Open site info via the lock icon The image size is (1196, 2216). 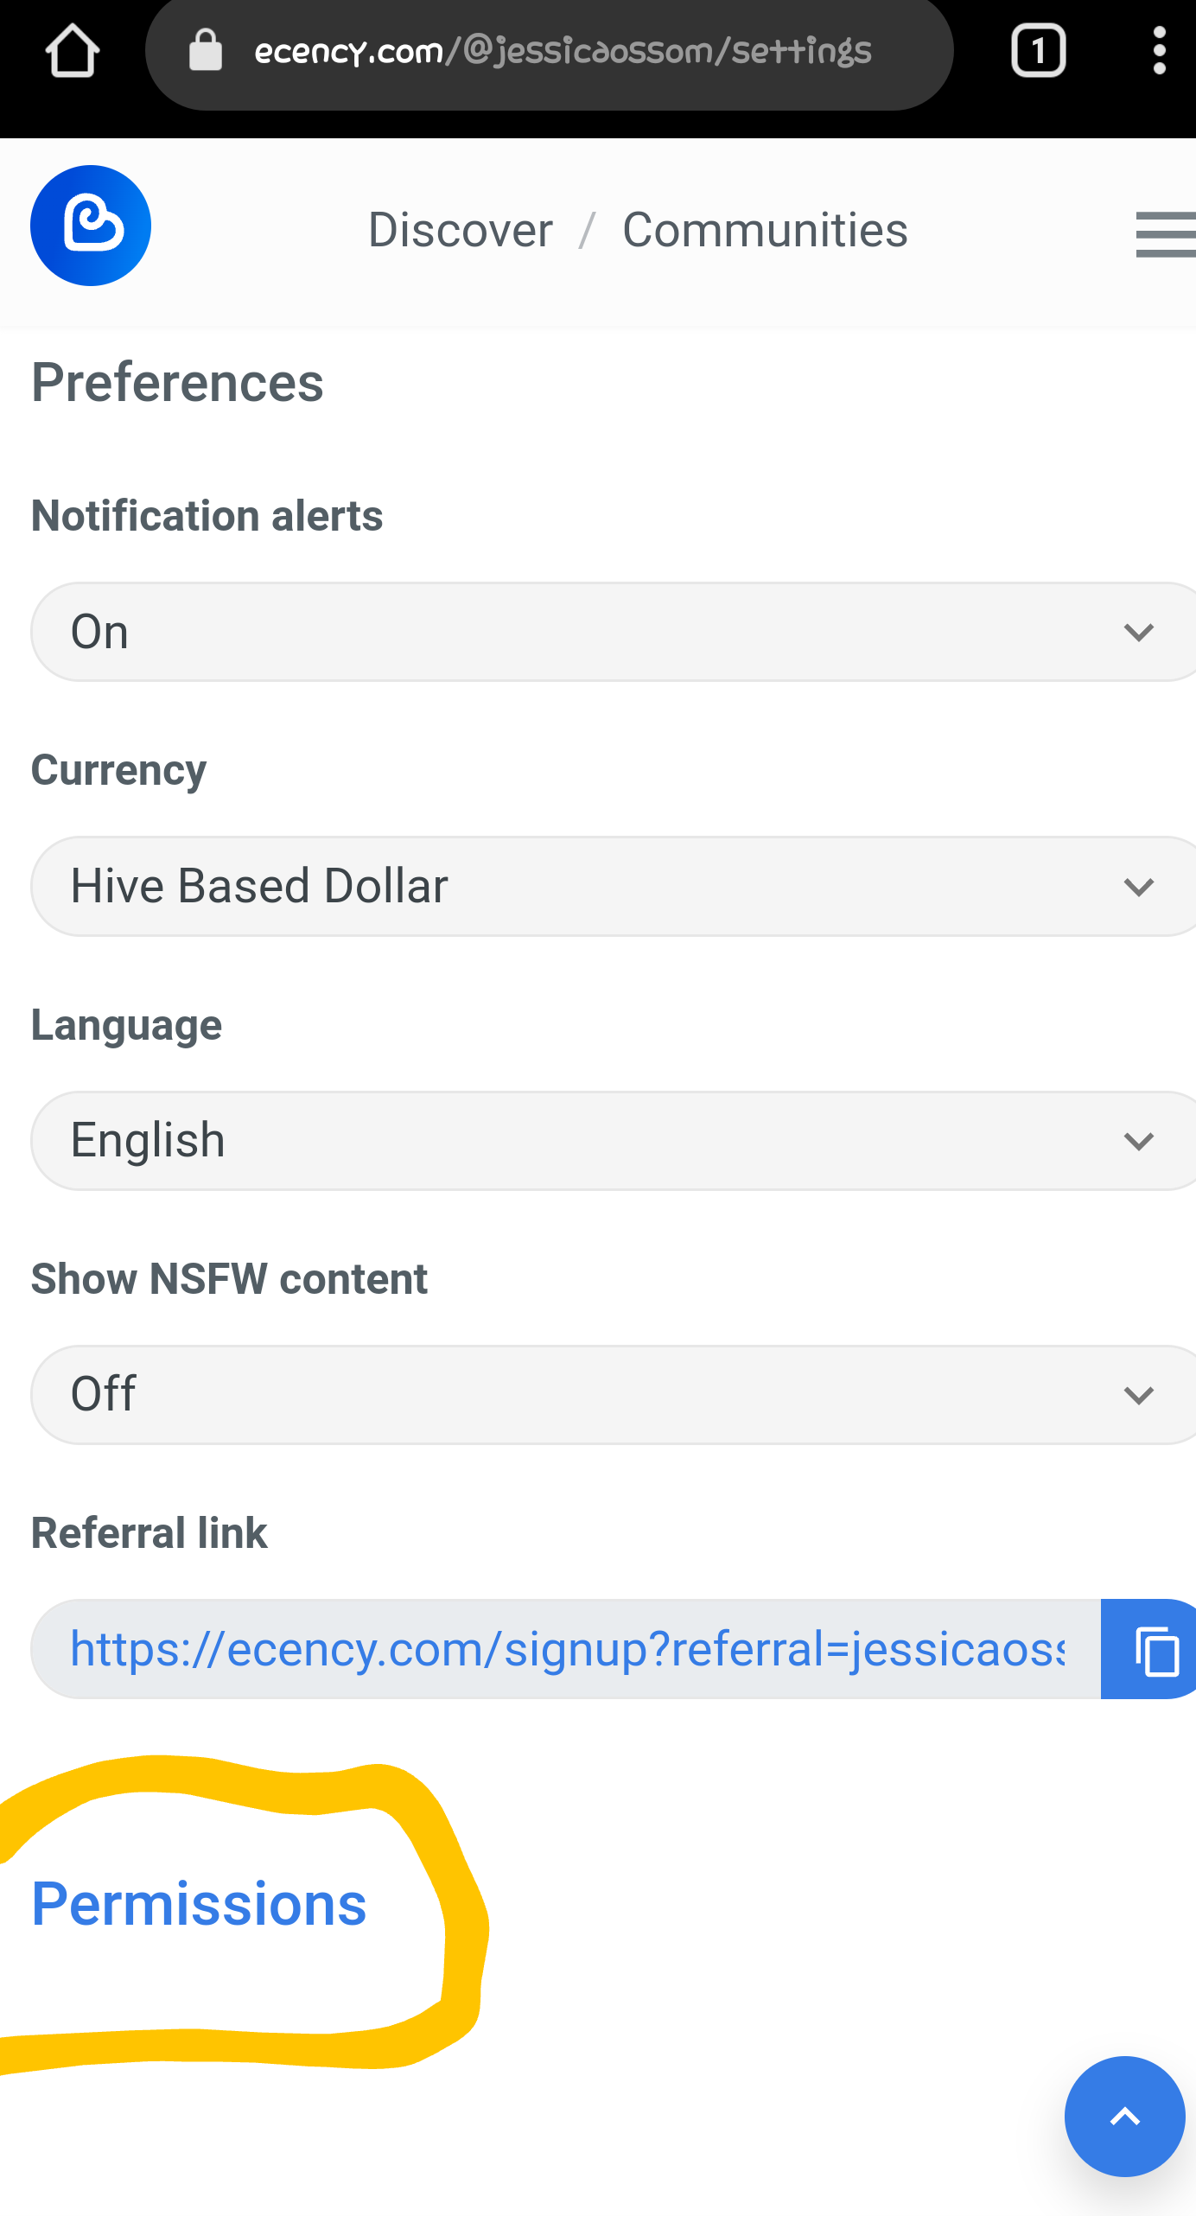[x=206, y=50]
